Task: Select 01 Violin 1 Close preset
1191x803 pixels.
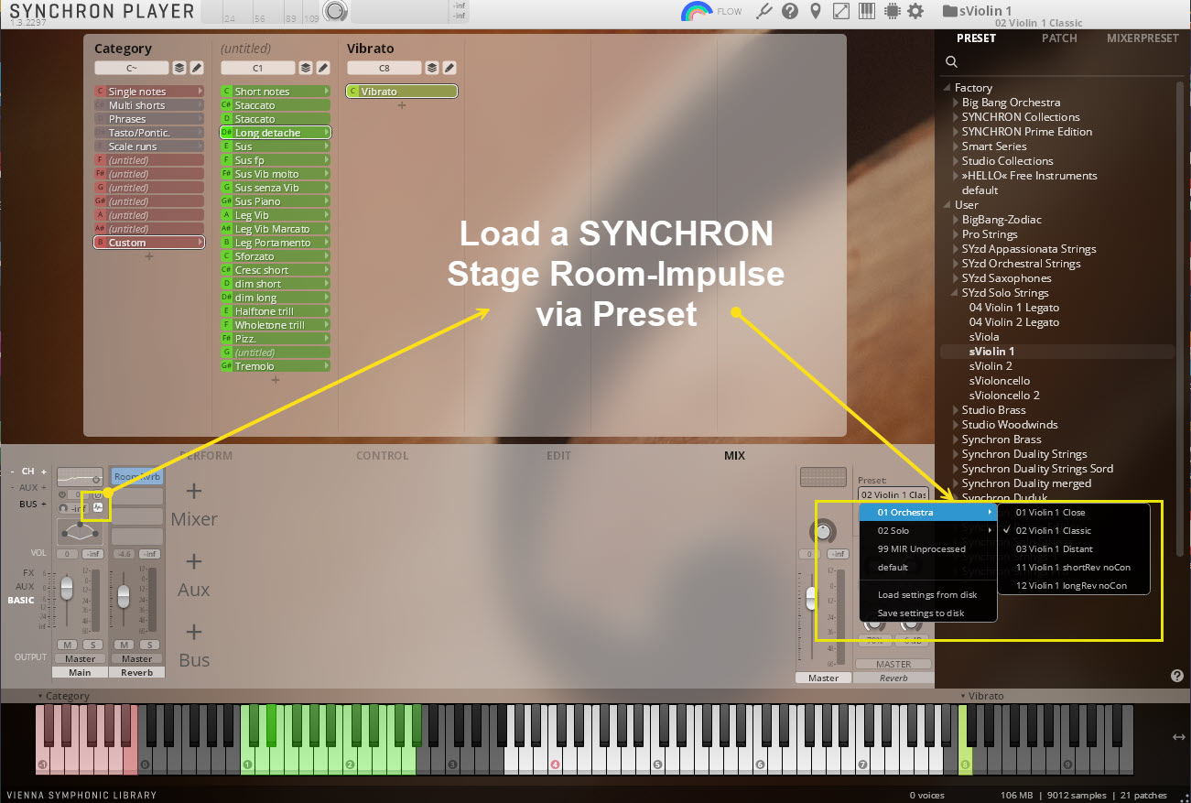Action: (1073, 513)
